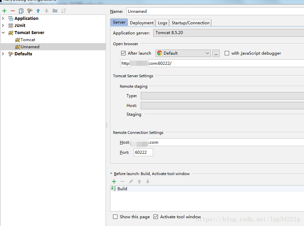This screenshot has width=304, height=226.
Task: Edit the before-launch task with pencil icon
Action: coord(131,181)
